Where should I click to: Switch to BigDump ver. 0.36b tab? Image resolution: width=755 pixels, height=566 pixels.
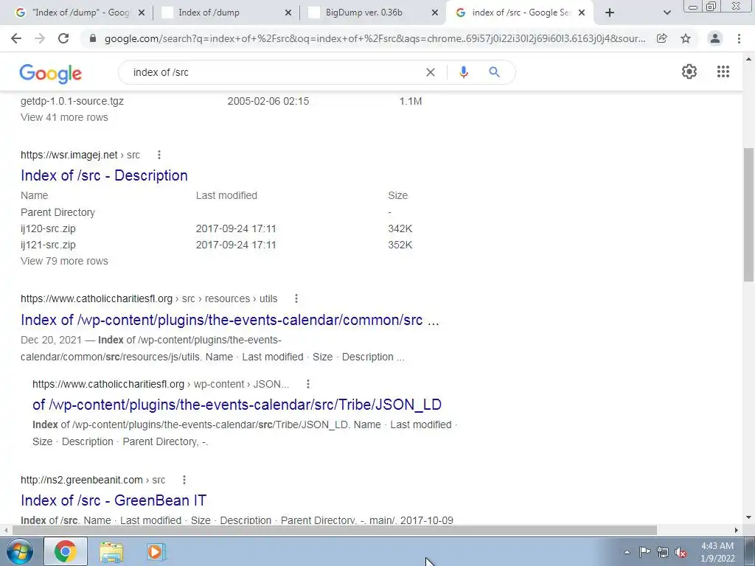(363, 13)
